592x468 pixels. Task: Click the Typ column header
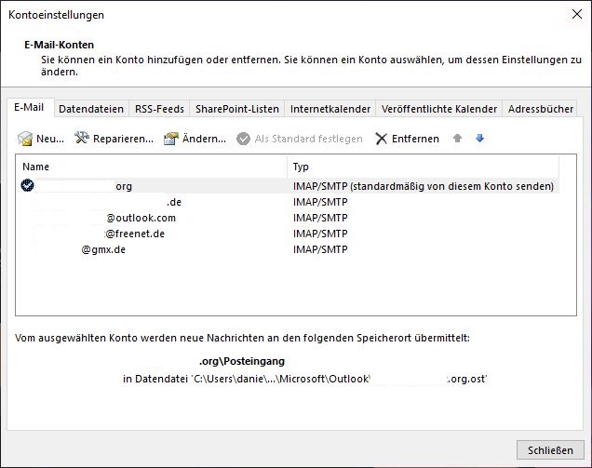click(423, 167)
